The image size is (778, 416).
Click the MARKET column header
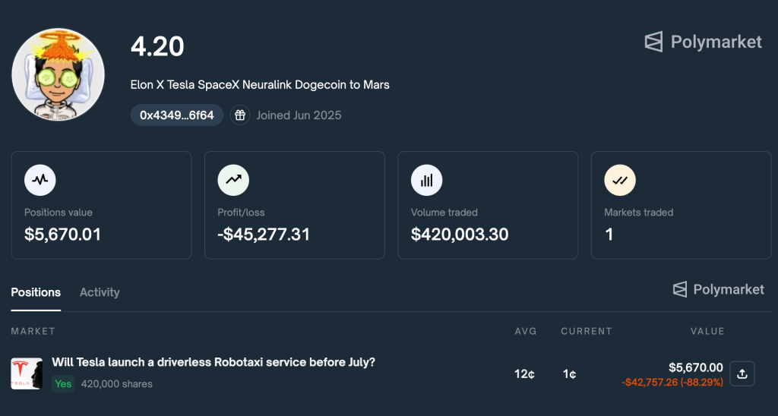[33, 331]
